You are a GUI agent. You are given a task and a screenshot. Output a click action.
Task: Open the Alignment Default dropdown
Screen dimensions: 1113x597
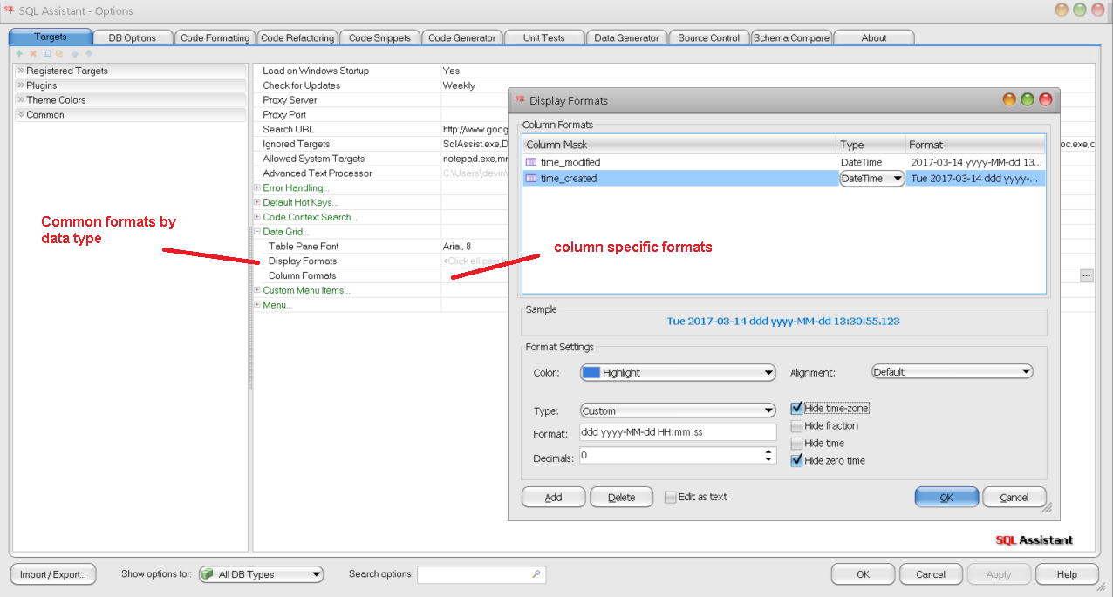(x=953, y=371)
